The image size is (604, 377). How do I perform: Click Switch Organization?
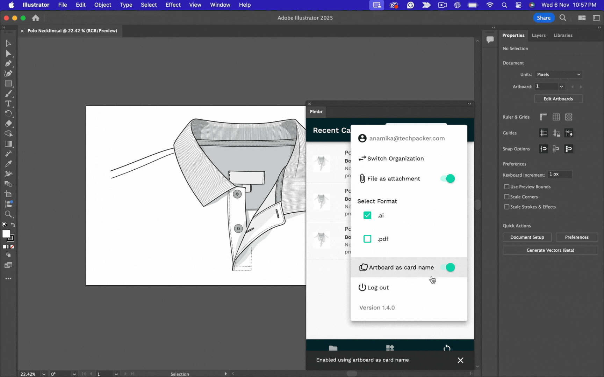(395, 158)
